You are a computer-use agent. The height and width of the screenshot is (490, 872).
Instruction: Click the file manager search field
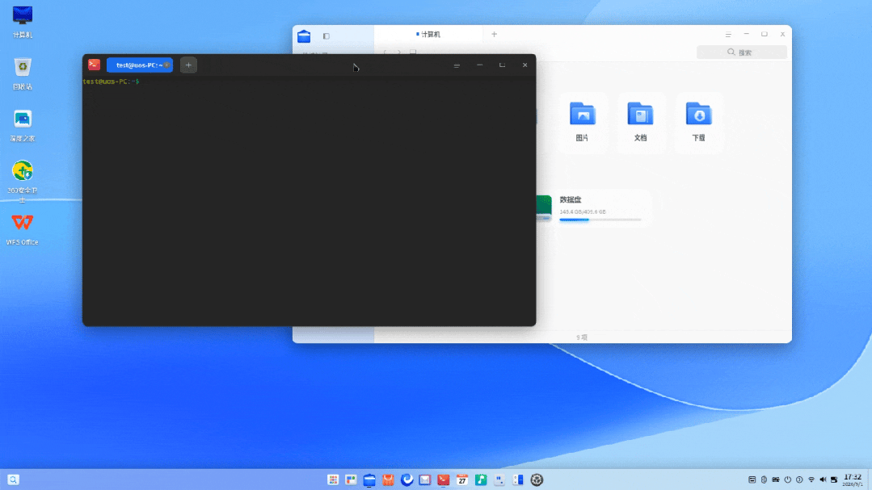tap(741, 52)
